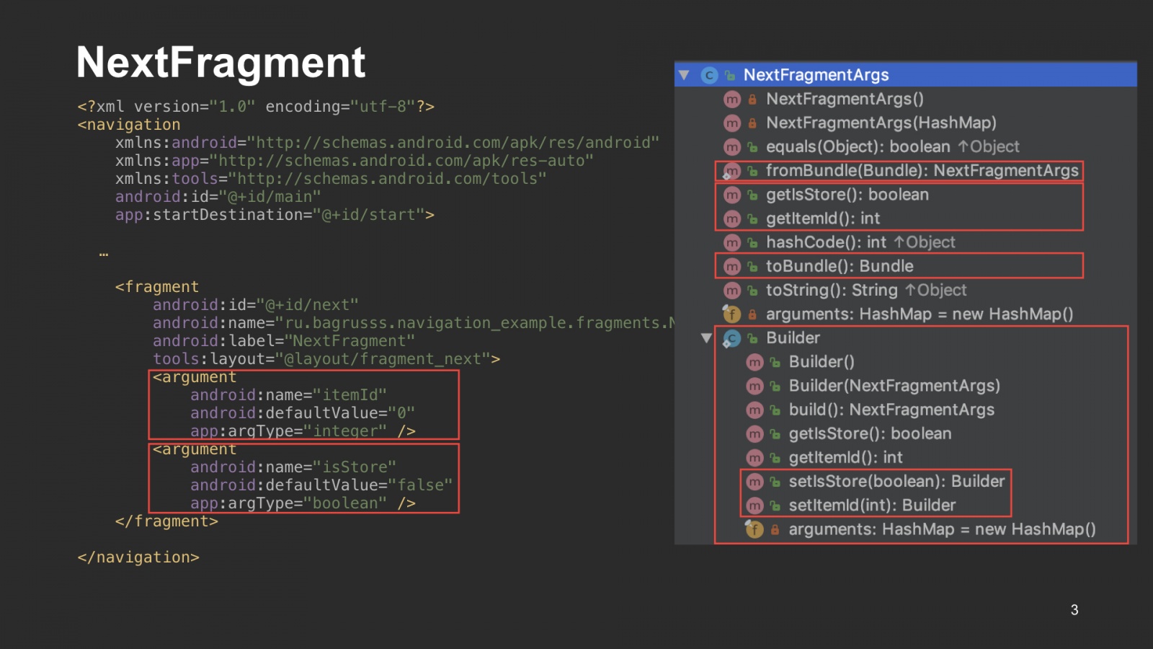Image resolution: width=1153 pixels, height=649 pixels.
Task: Select setIsStore(boolean): Builder row
Action: coord(906,481)
